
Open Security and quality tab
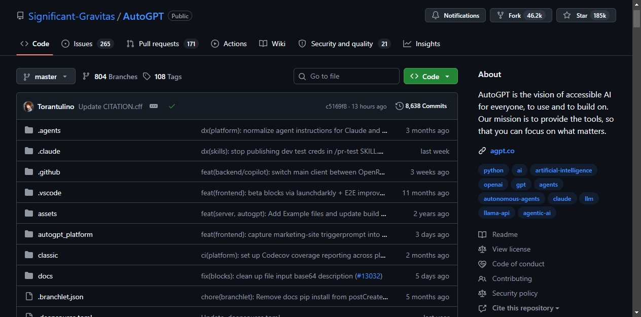pos(344,44)
